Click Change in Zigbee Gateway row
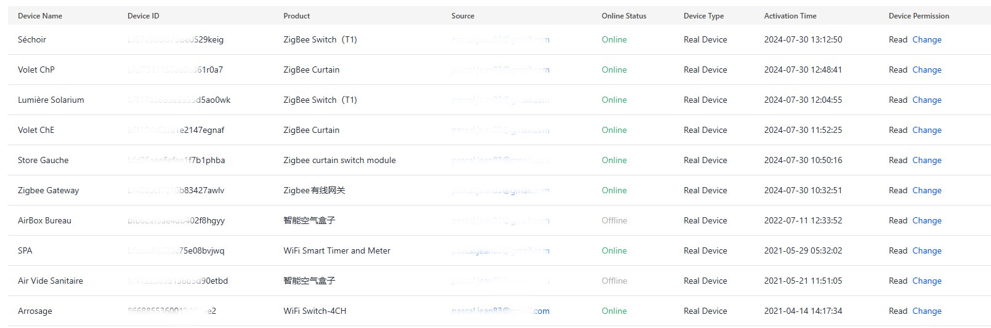The height and width of the screenshot is (328, 991). pos(926,190)
